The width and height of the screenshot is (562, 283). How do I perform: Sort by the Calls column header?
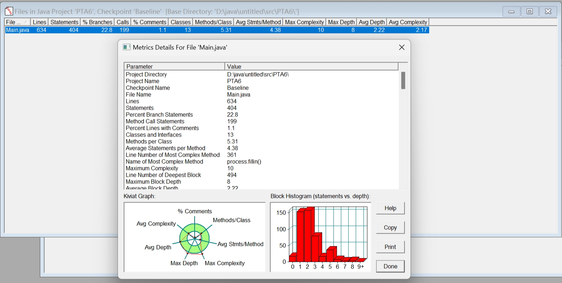[123, 22]
